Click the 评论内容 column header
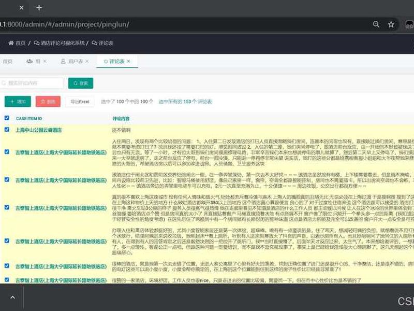414x311 pixels. pos(121,119)
